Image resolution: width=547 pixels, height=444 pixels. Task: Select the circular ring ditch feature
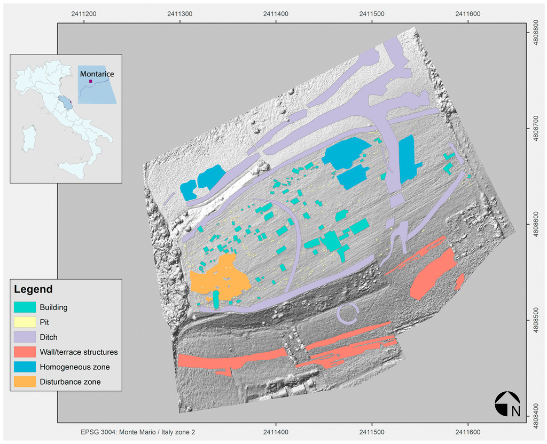coord(348,313)
